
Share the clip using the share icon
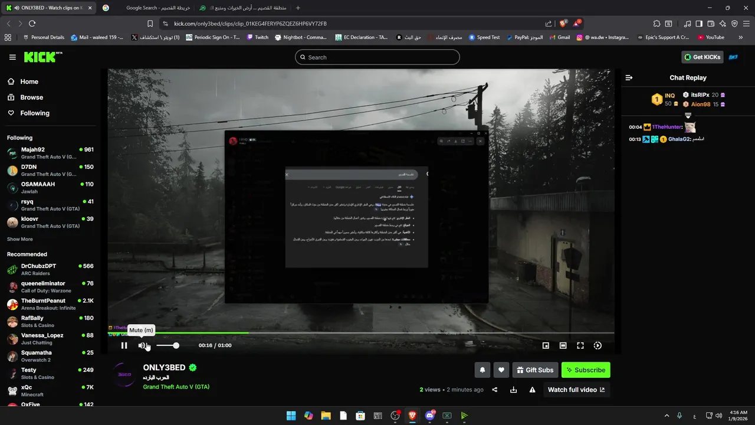495,390
